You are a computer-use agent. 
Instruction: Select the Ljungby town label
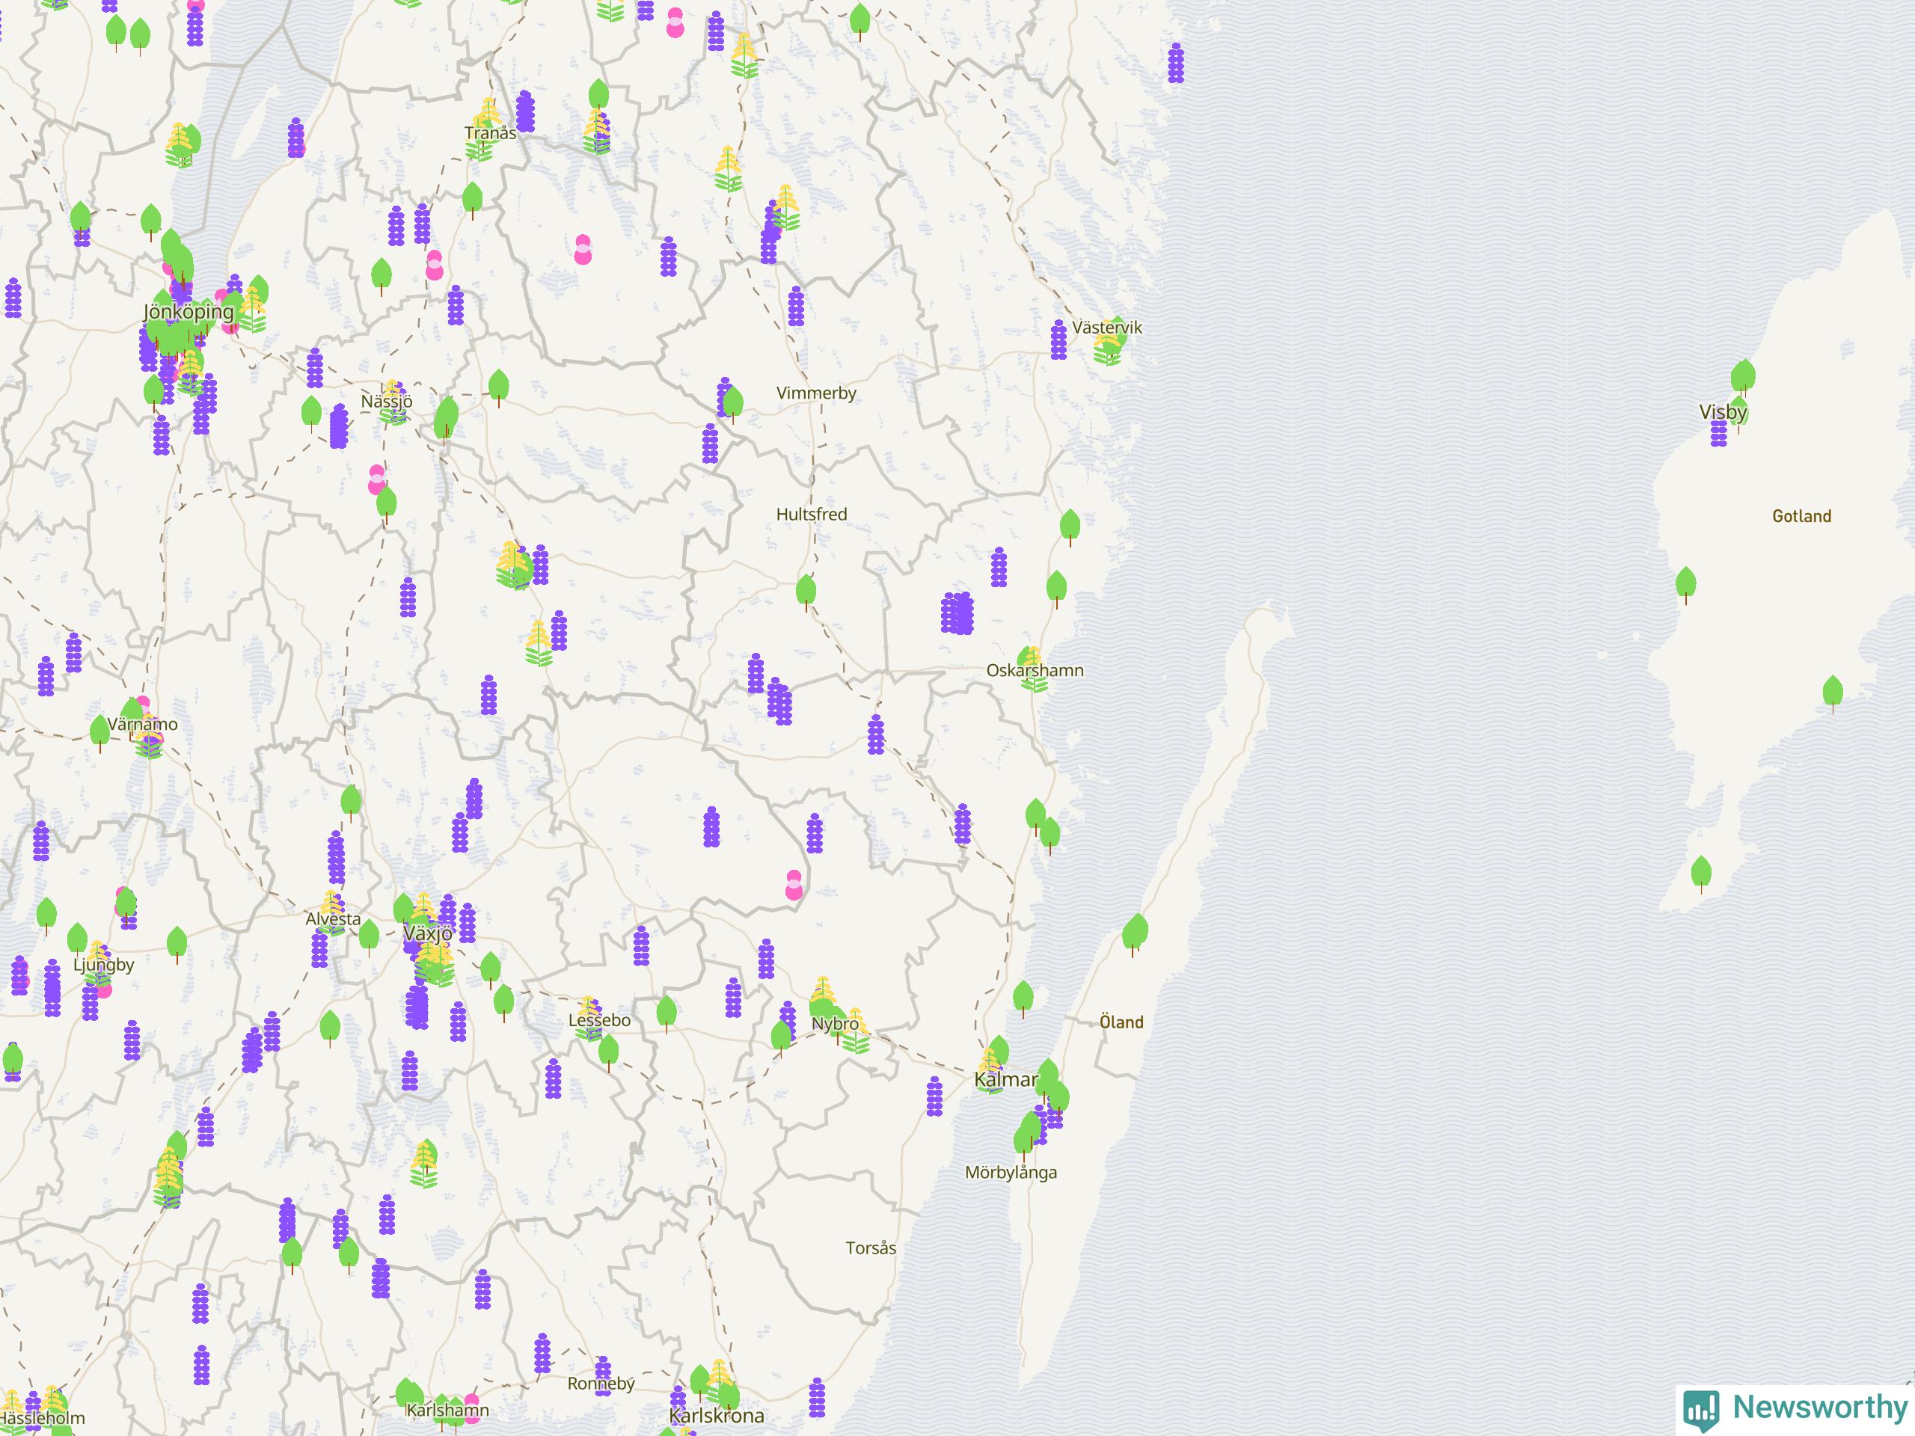[x=104, y=965]
